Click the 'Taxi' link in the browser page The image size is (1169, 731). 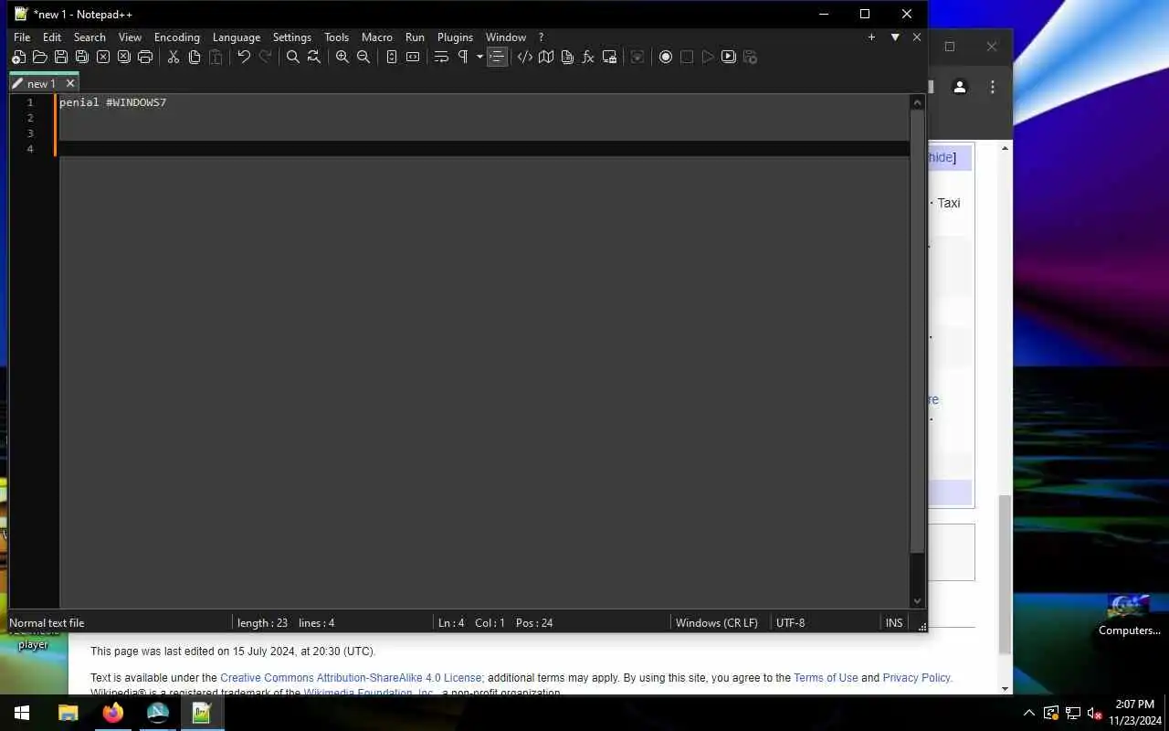(949, 203)
